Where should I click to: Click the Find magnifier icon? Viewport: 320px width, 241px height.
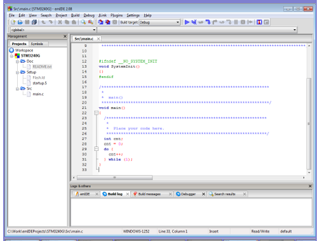point(83,22)
